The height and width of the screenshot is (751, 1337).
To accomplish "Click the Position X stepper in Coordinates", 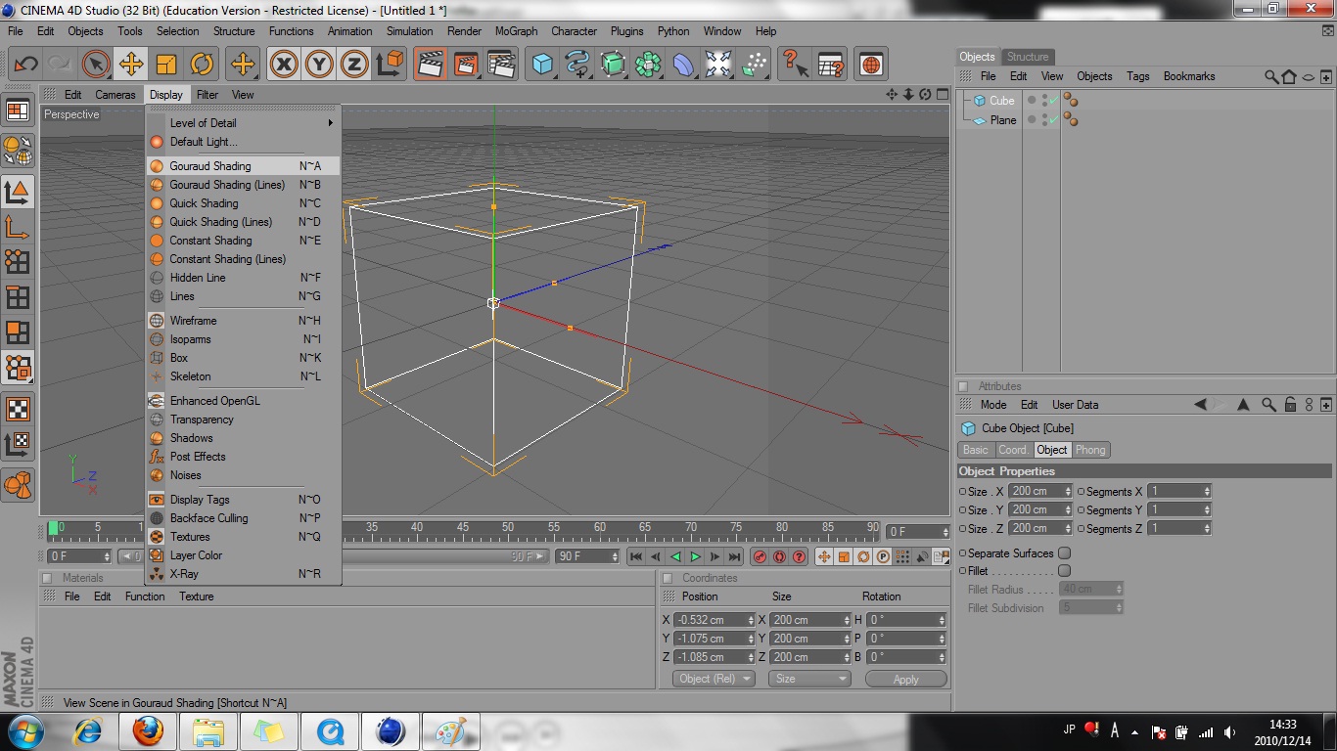I will (752, 620).
